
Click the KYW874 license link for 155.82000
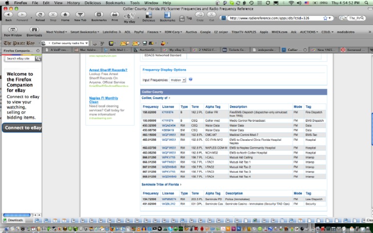pyautogui.click(x=167, y=112)
